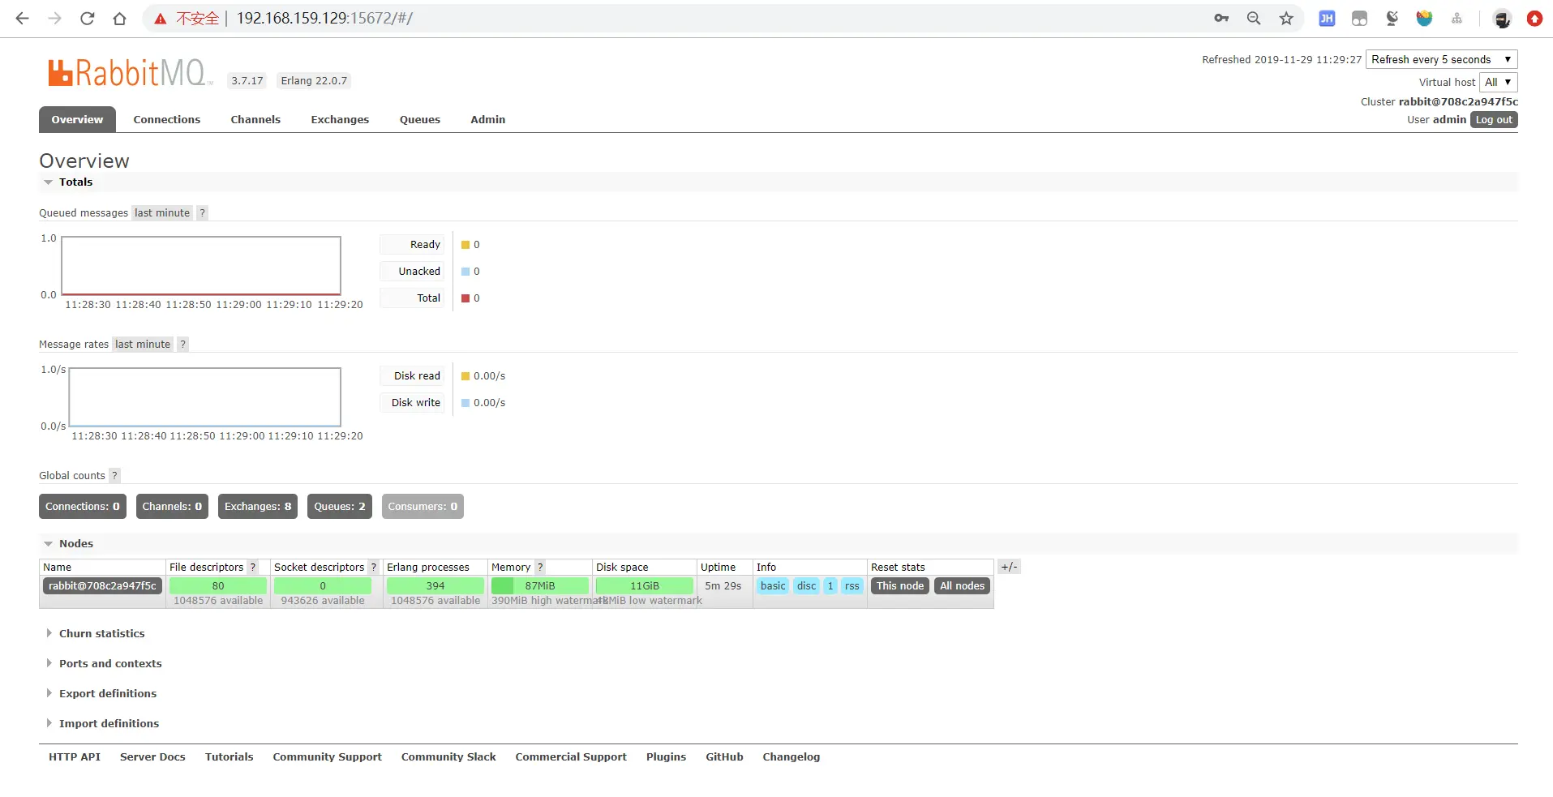This screenshot has width=1553, height=797.
Task: Click the zoom magnifier icon in address bar
Action: [1254, 19]
